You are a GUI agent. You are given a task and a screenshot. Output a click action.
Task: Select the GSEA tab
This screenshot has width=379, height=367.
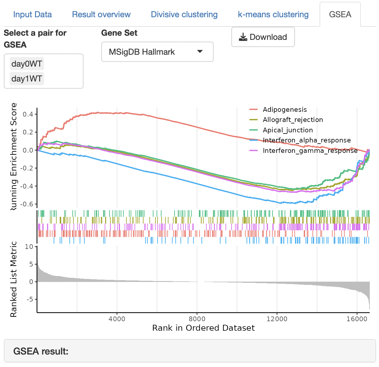pos(340,15)
